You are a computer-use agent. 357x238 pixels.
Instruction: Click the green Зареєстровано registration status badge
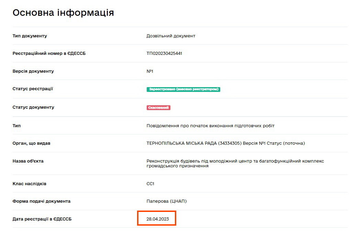183,89
